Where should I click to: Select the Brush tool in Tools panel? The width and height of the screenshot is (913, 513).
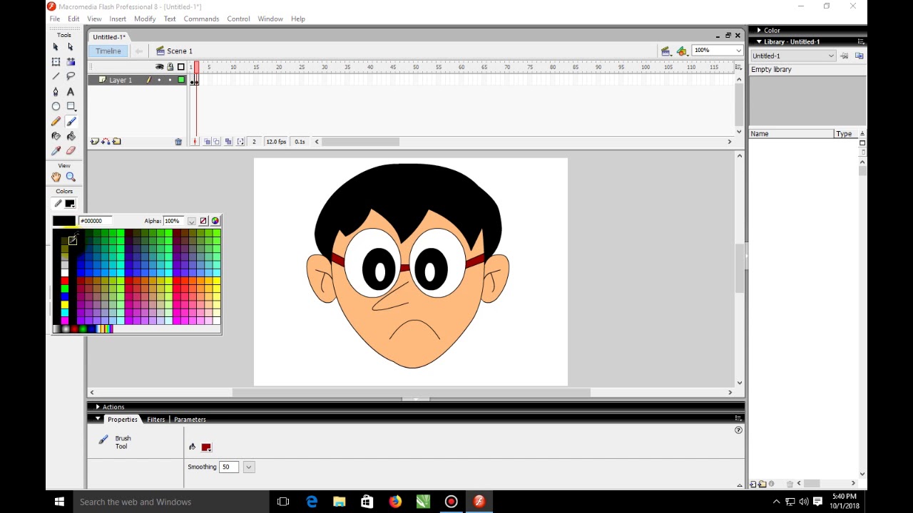(x=71, y=121)
